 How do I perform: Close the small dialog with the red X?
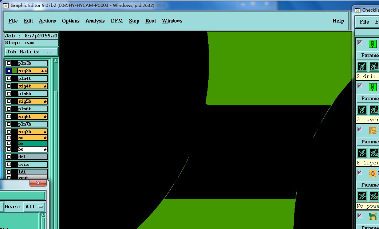click(38, 183)
